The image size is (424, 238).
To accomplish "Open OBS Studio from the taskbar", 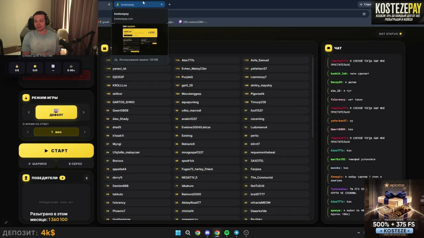I will coord(246,233).
